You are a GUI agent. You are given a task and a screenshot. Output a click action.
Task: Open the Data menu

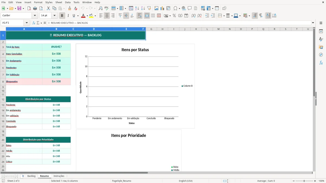pyautogui.click(x=68, y=2)
